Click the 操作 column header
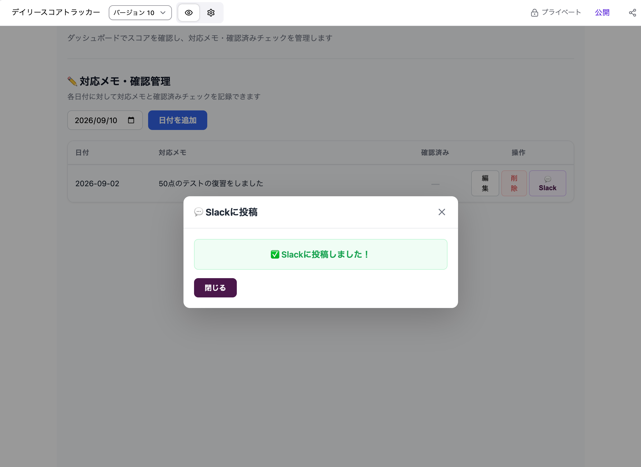This screenshot has height=467, width=641. [x=518, y=153]
